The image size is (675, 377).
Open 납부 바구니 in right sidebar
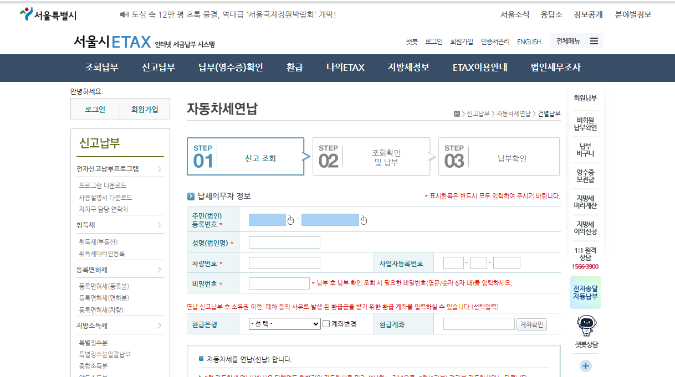coord(586,149)
